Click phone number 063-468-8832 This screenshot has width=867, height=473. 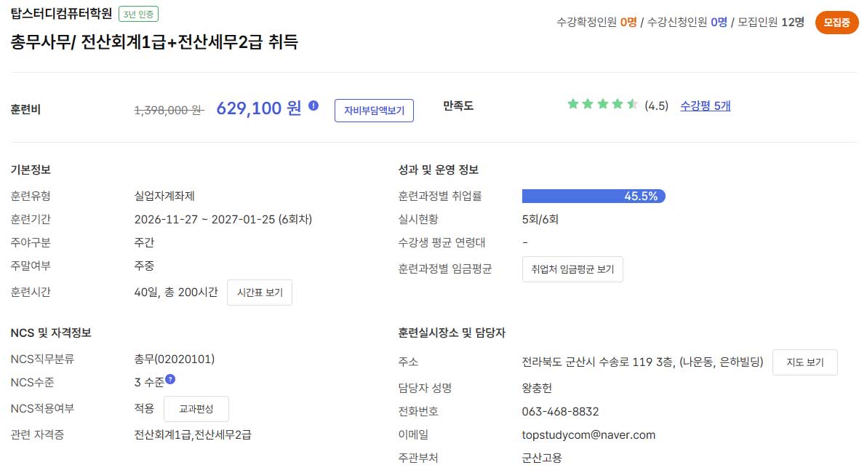[560, 412]
